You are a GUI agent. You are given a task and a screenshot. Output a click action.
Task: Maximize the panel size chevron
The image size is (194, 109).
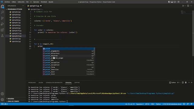(x=189, y=83)
